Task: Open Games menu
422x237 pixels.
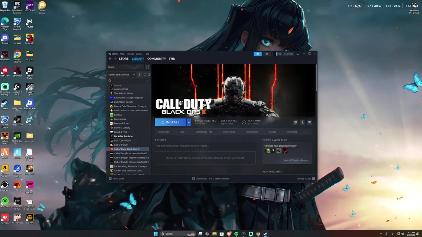Action: (139, 54)
